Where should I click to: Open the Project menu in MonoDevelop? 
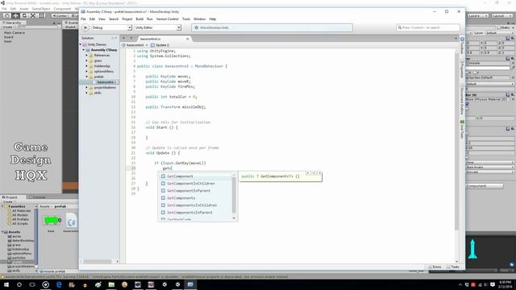pos(127,19)
